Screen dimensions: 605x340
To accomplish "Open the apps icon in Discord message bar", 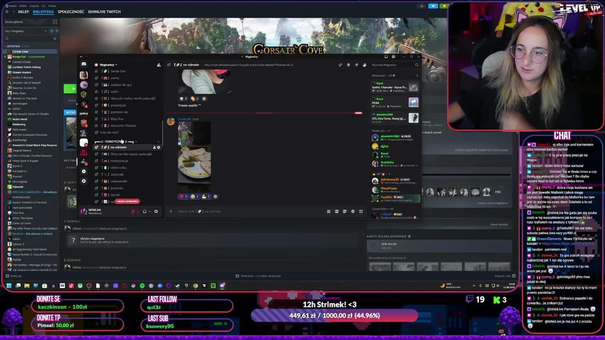I will 361,212.
